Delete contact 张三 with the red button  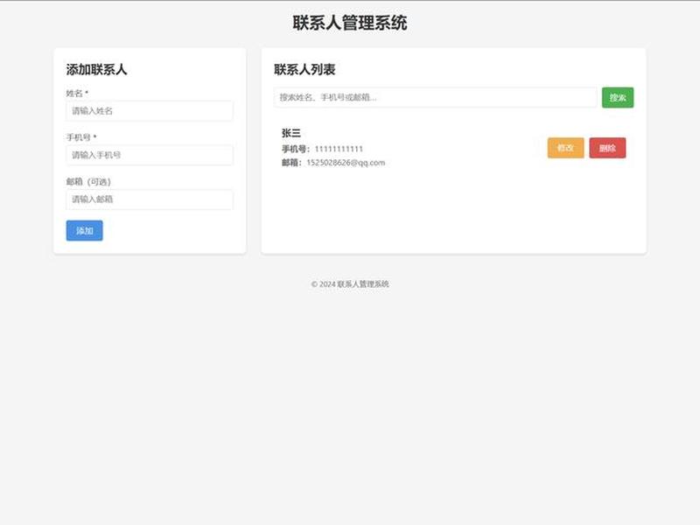[x=607, y=148]
